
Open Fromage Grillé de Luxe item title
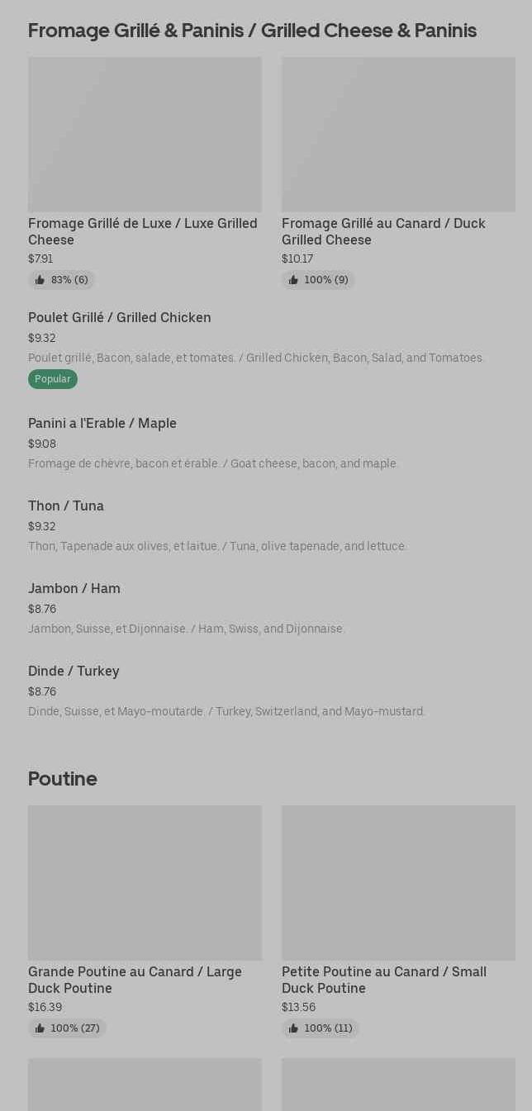click(x=143, y=231)
